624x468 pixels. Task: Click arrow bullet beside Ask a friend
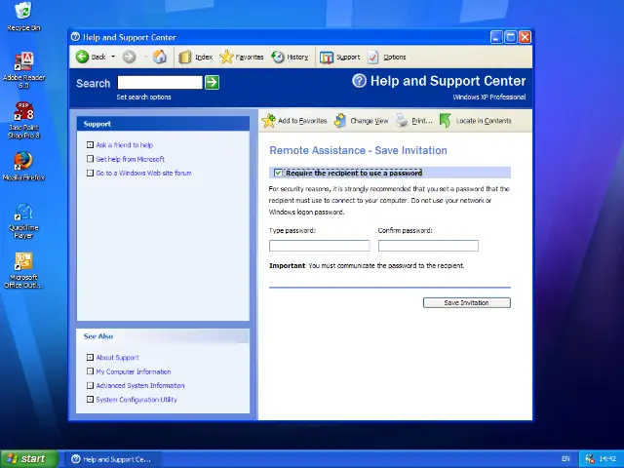pos(90,145)
